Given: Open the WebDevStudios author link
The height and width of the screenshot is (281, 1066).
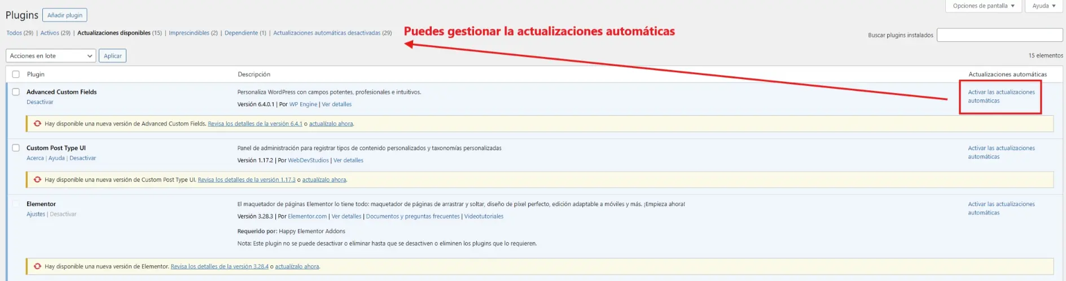Looking at the screenshot, I should click(308, 160).
